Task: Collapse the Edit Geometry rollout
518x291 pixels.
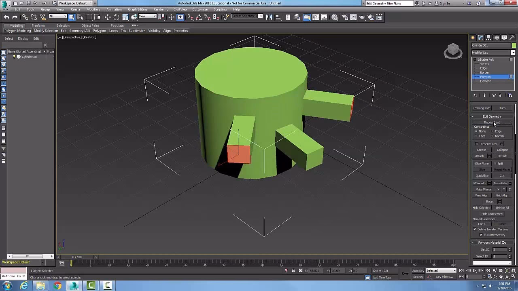Action: pyautogui.click(x=491, y=116)
